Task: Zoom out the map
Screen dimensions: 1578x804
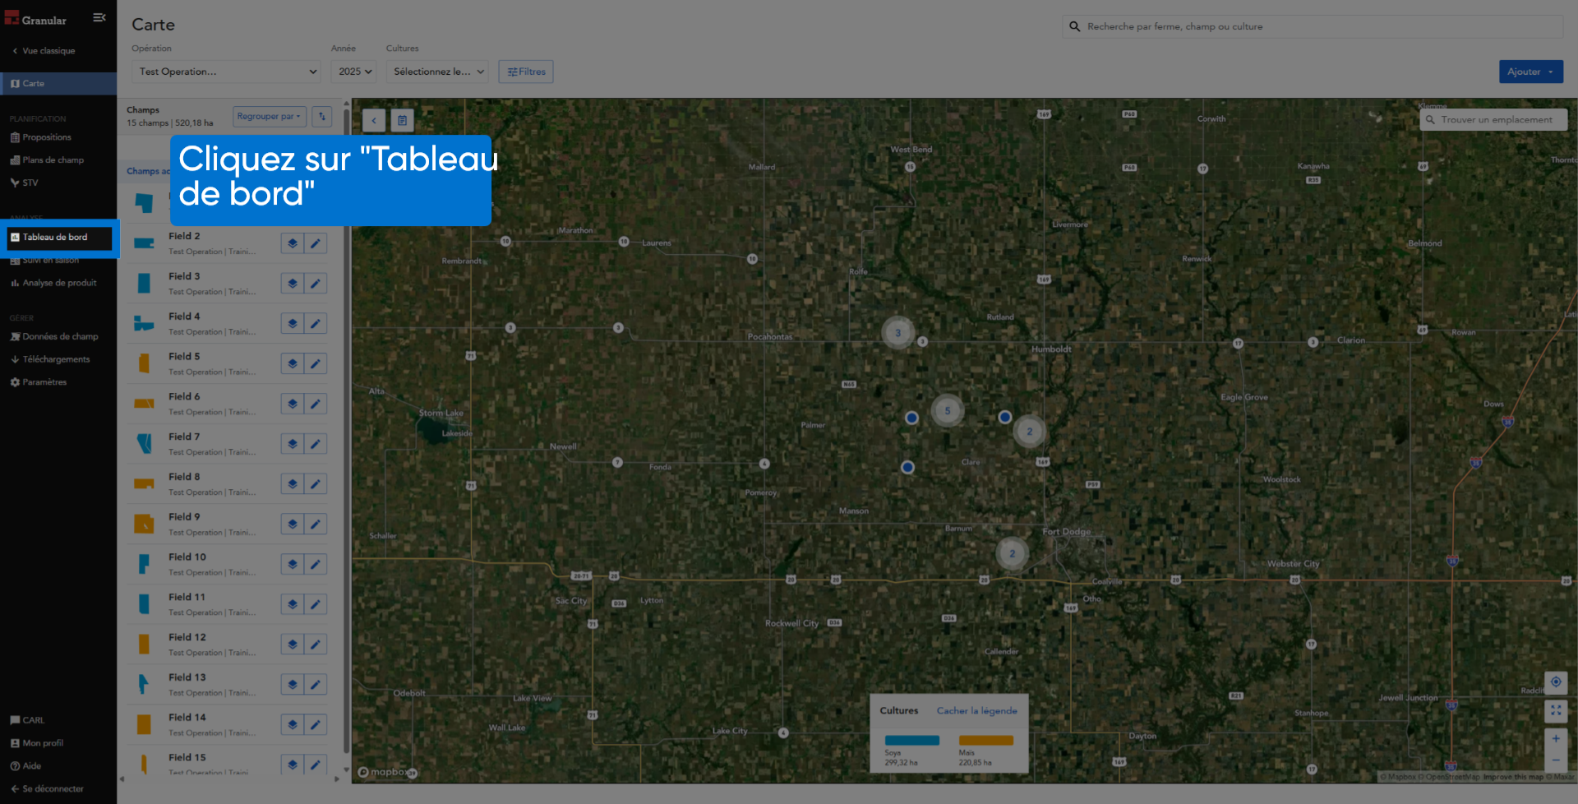Action: click(x=1556, y=760)
